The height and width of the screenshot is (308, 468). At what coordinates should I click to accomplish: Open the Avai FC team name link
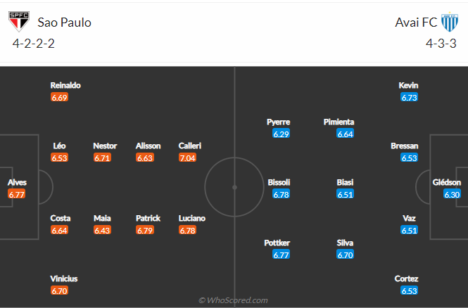[x=416, y=23]
